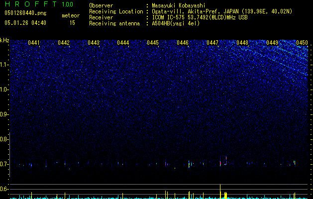Click the Receiving Location label
Image resolution: width=313 pixels, height=199 pixels.
(116, 11)
